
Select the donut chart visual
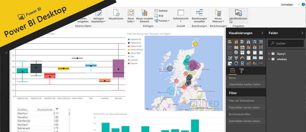click(x=236, y=63)
